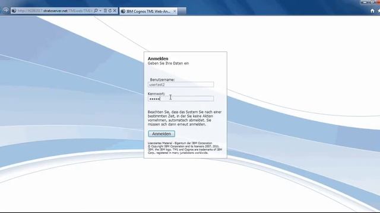The height and width of the screenshot is (213, 380).
Task: Click the text 'Geben Sie Ihre Daten ein'
Action: (168, 63)
